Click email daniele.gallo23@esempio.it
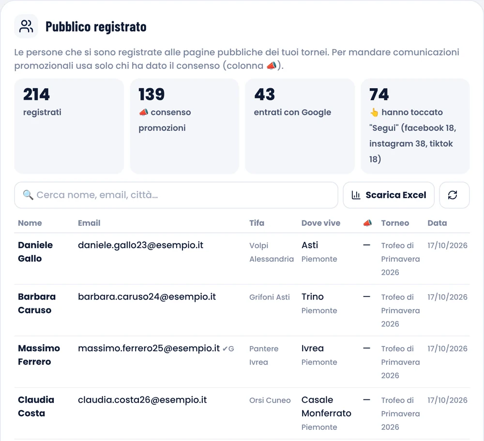Image resolution: width=484 pixels, height=441 pixels. point(140,245)
